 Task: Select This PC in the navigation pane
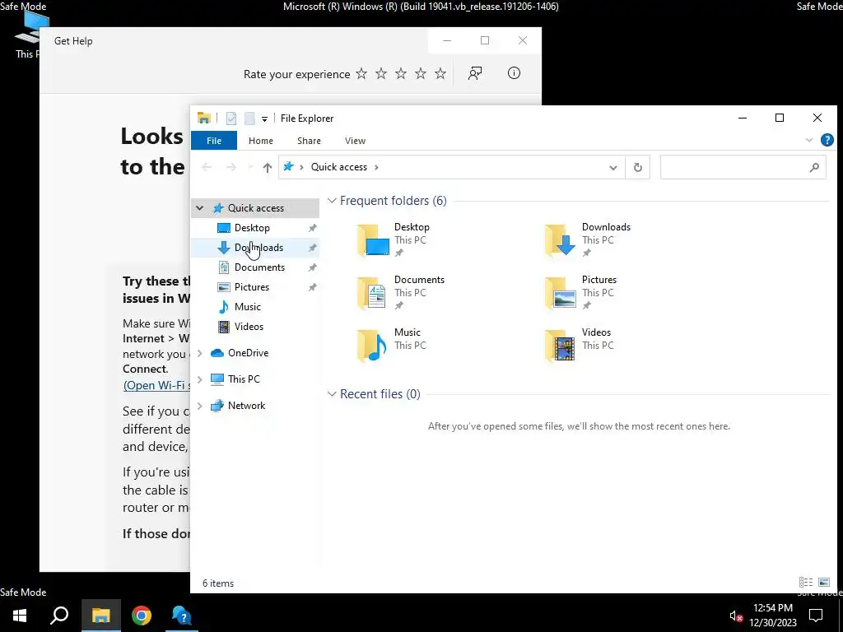(x=244, y=379)
